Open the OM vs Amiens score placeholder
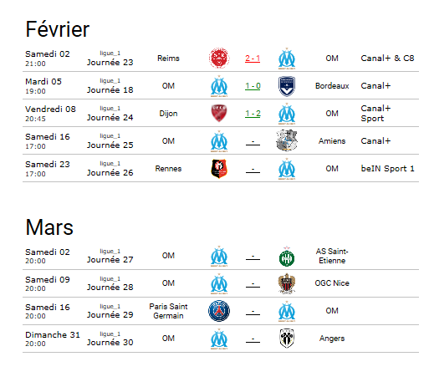 pyautogui.click(x=253, y=142)
